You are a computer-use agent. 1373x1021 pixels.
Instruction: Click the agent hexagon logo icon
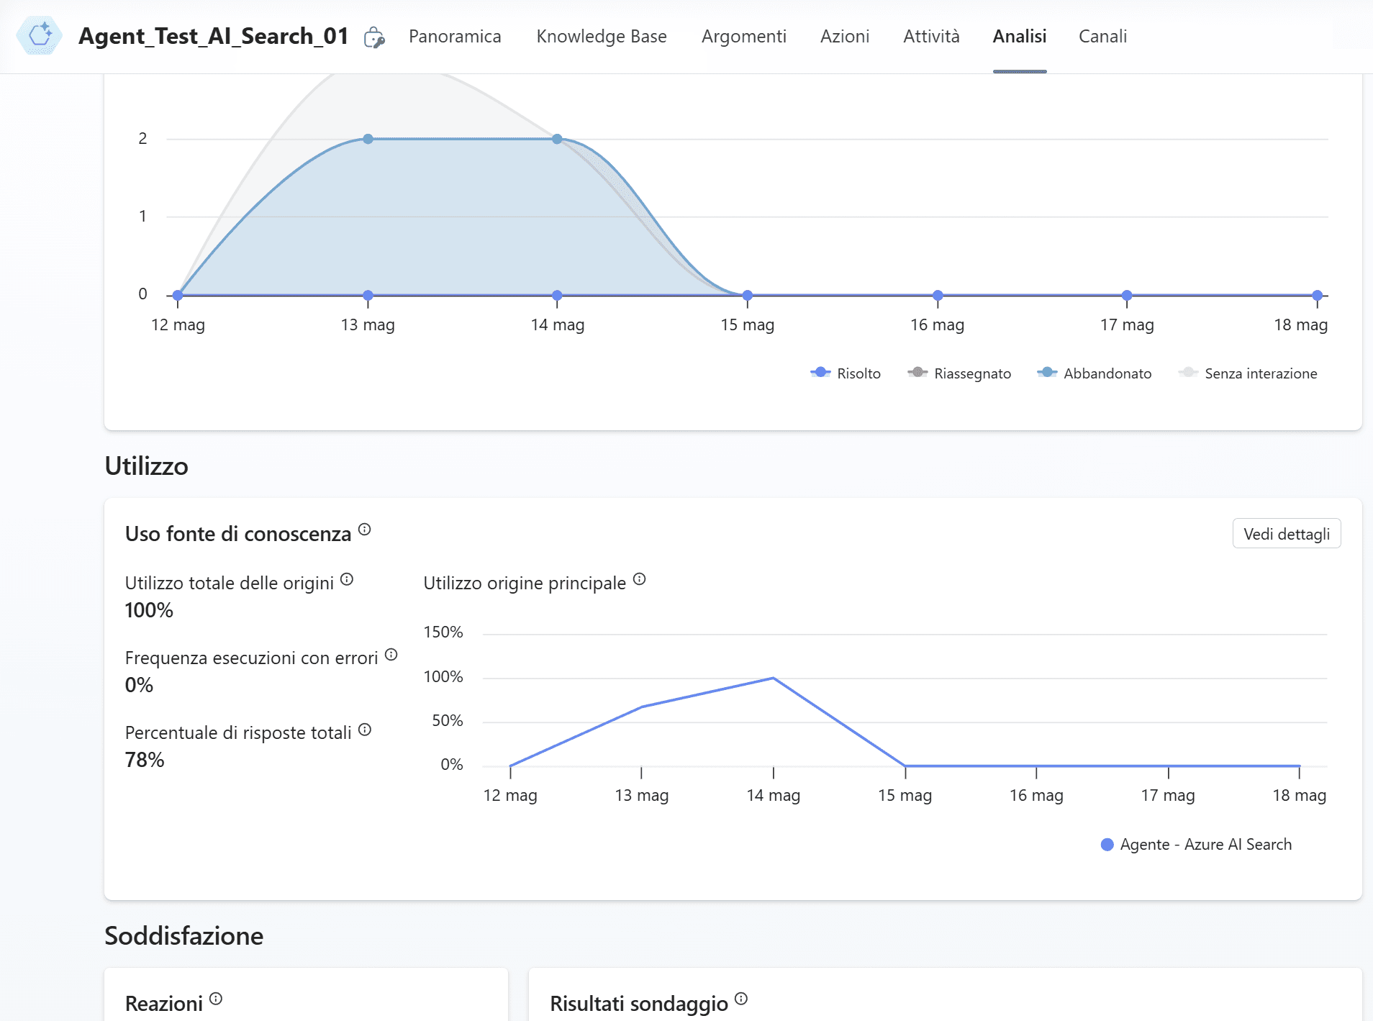[40, 35]
